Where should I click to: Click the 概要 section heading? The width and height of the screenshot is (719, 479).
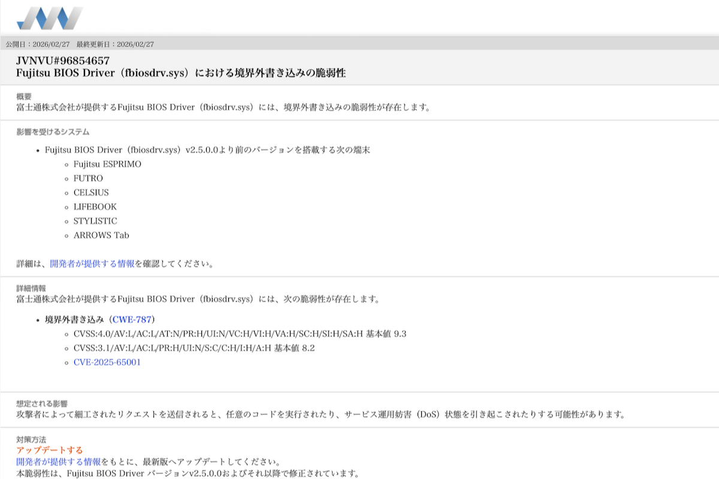tap(24, 96)
